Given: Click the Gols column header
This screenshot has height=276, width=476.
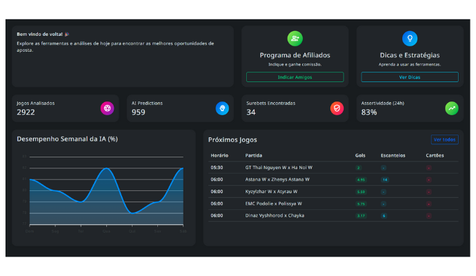Looking at the screenshot, I should (360, 155).
